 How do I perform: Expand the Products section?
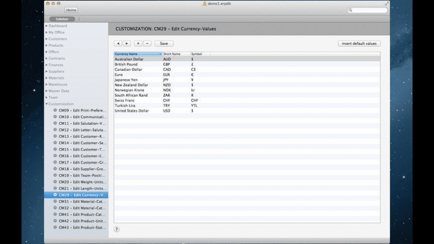pos(46,45)
